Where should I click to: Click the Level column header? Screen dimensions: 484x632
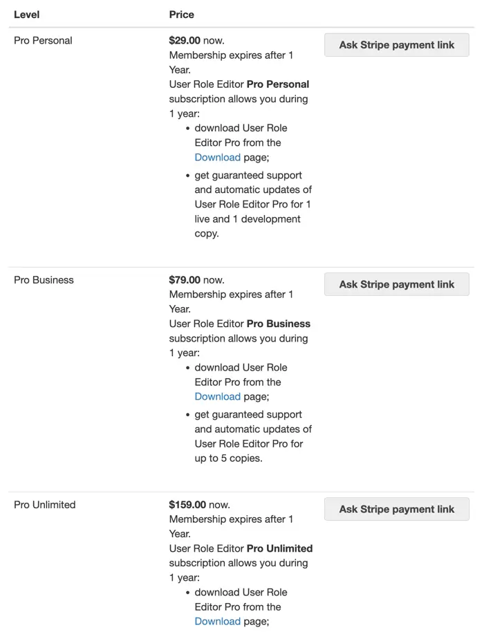[27, 14]
